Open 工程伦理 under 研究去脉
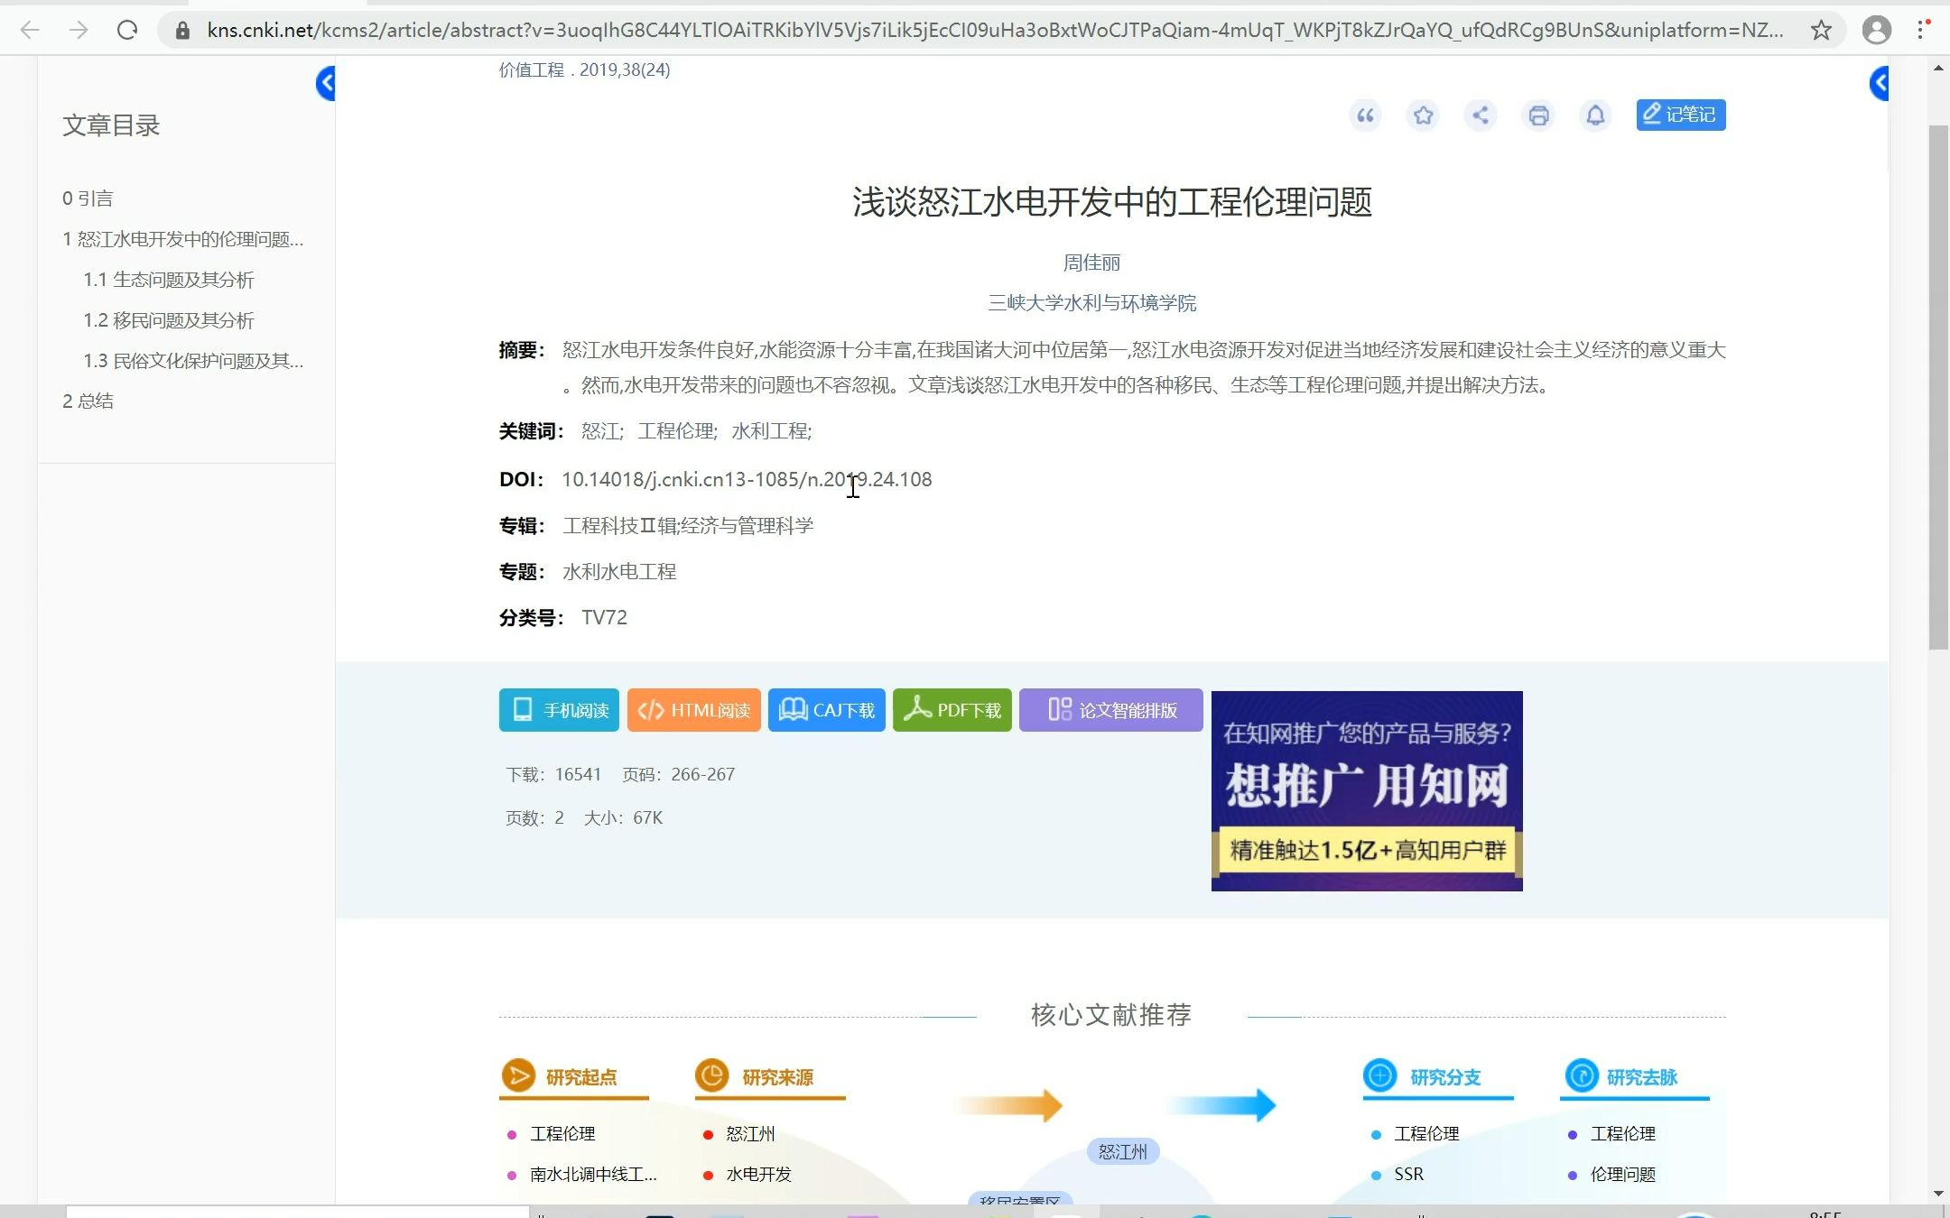The height and width of the screenshot is (1218, 1950). [x=1623, y=1134]
